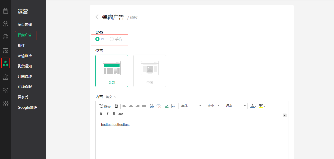Open the green operations icon in sidebar
The width and height of the screenshot is (334, 159).
(5, 63)
